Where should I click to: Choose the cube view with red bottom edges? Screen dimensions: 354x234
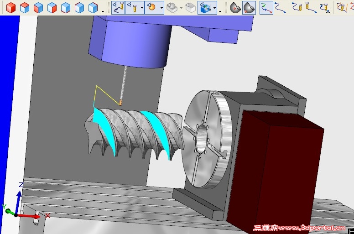(x=66, y=7)
